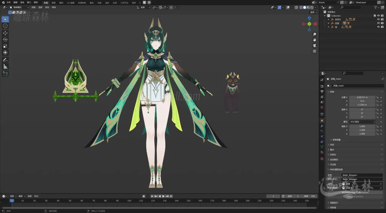Toggle lock for Scale Y
This screenshot has height=213, width=386.
pyautogui.click(x=377, y=130)
